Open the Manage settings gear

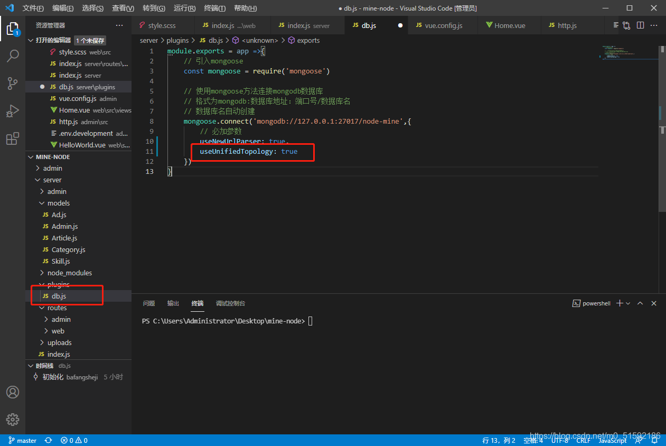coord(13,420)
